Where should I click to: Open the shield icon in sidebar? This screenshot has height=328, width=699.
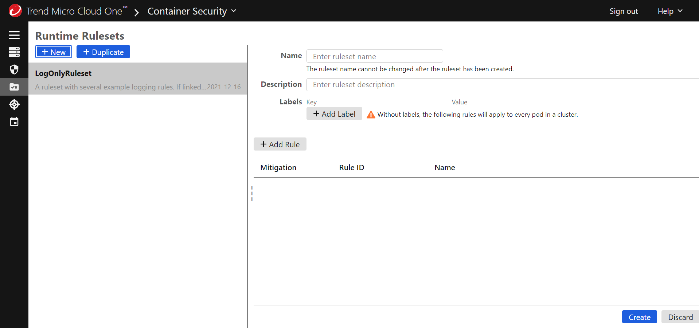(14, 69)
